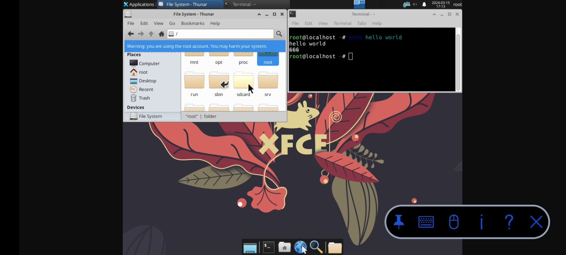Screen dimensions: 566x255
Task: Open the Terminal window's File menu
Action: point(295,23)
